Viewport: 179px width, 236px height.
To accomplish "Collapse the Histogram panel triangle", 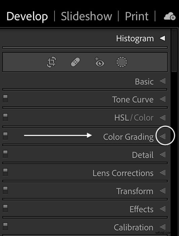I will [x=162, y=38].
